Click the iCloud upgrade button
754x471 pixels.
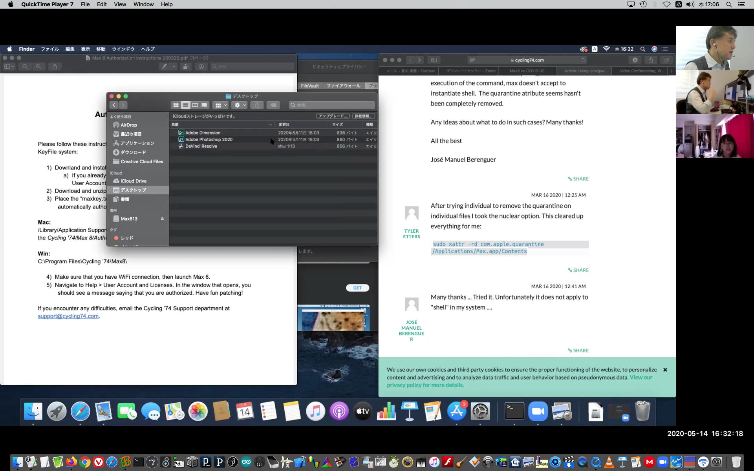click(333, 116)
